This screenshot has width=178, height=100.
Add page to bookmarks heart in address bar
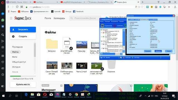142,7
